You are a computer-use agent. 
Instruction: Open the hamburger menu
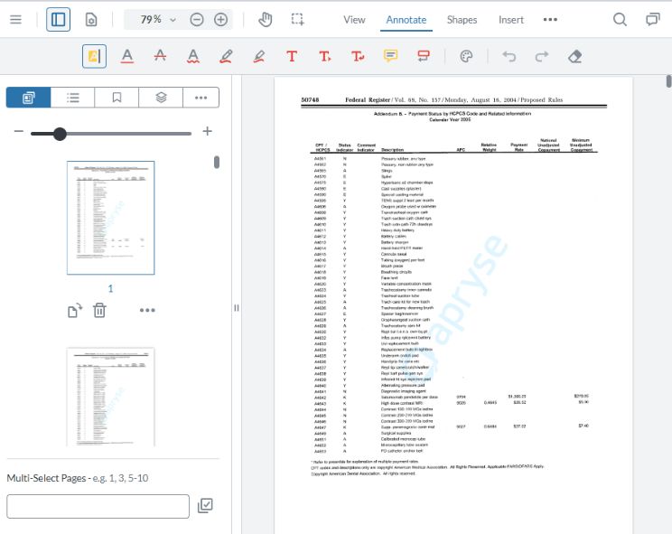point(16,20)
